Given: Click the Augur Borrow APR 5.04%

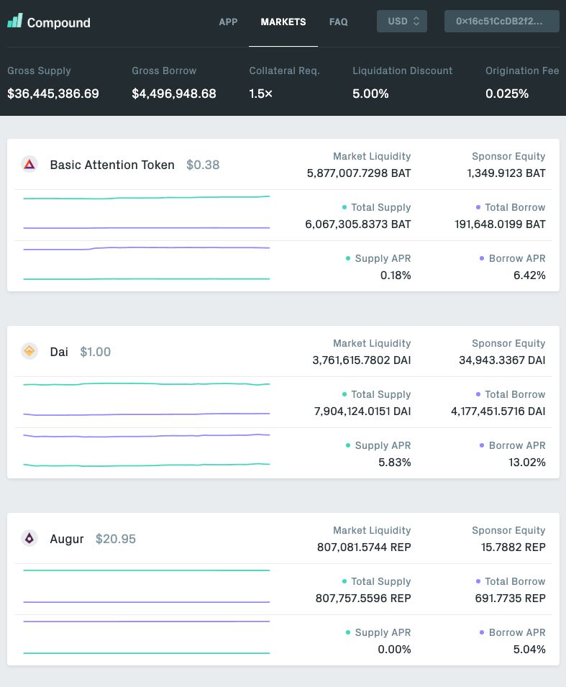Looking at the screenshot, I should coord(529,650).
